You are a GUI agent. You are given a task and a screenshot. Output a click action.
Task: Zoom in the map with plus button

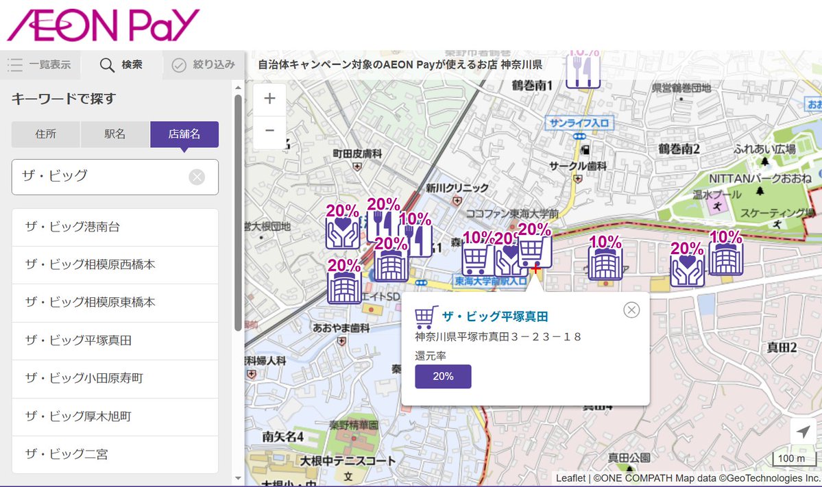(x=269, y=99)
